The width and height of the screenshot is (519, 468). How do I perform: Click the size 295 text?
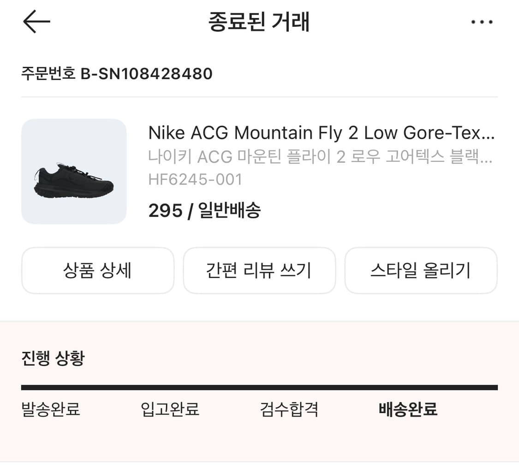tap(165, 211)
